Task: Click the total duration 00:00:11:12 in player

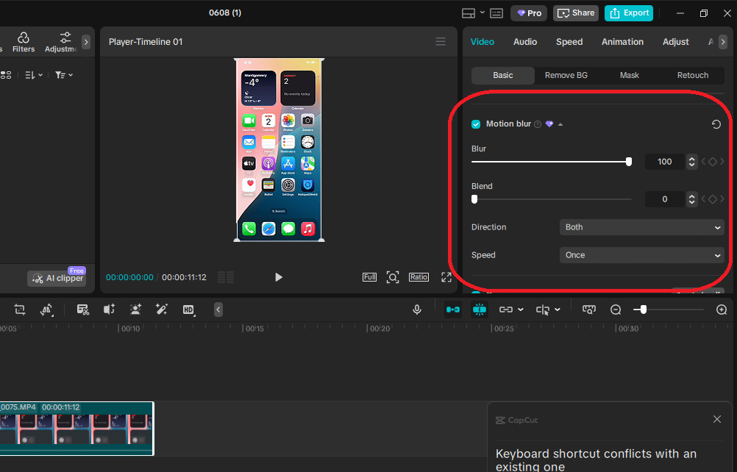Action: tap(184, 277)
